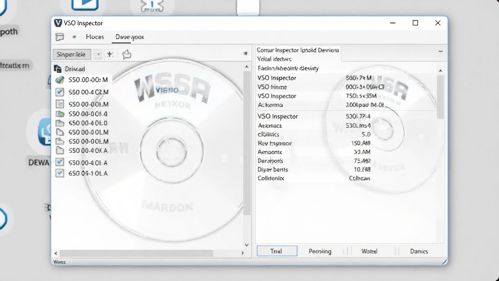This screenshot has width=499, height=281.
Task: Click the value 5.D in the property list
Action: [x=366, y=135]
